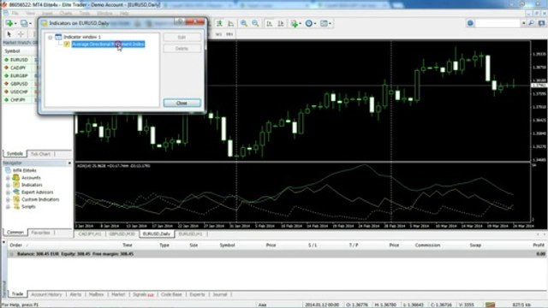The width and height of the screenshot is (548, 308).
Task: Click the search magnifier icon
Action: tap(531, 23)
